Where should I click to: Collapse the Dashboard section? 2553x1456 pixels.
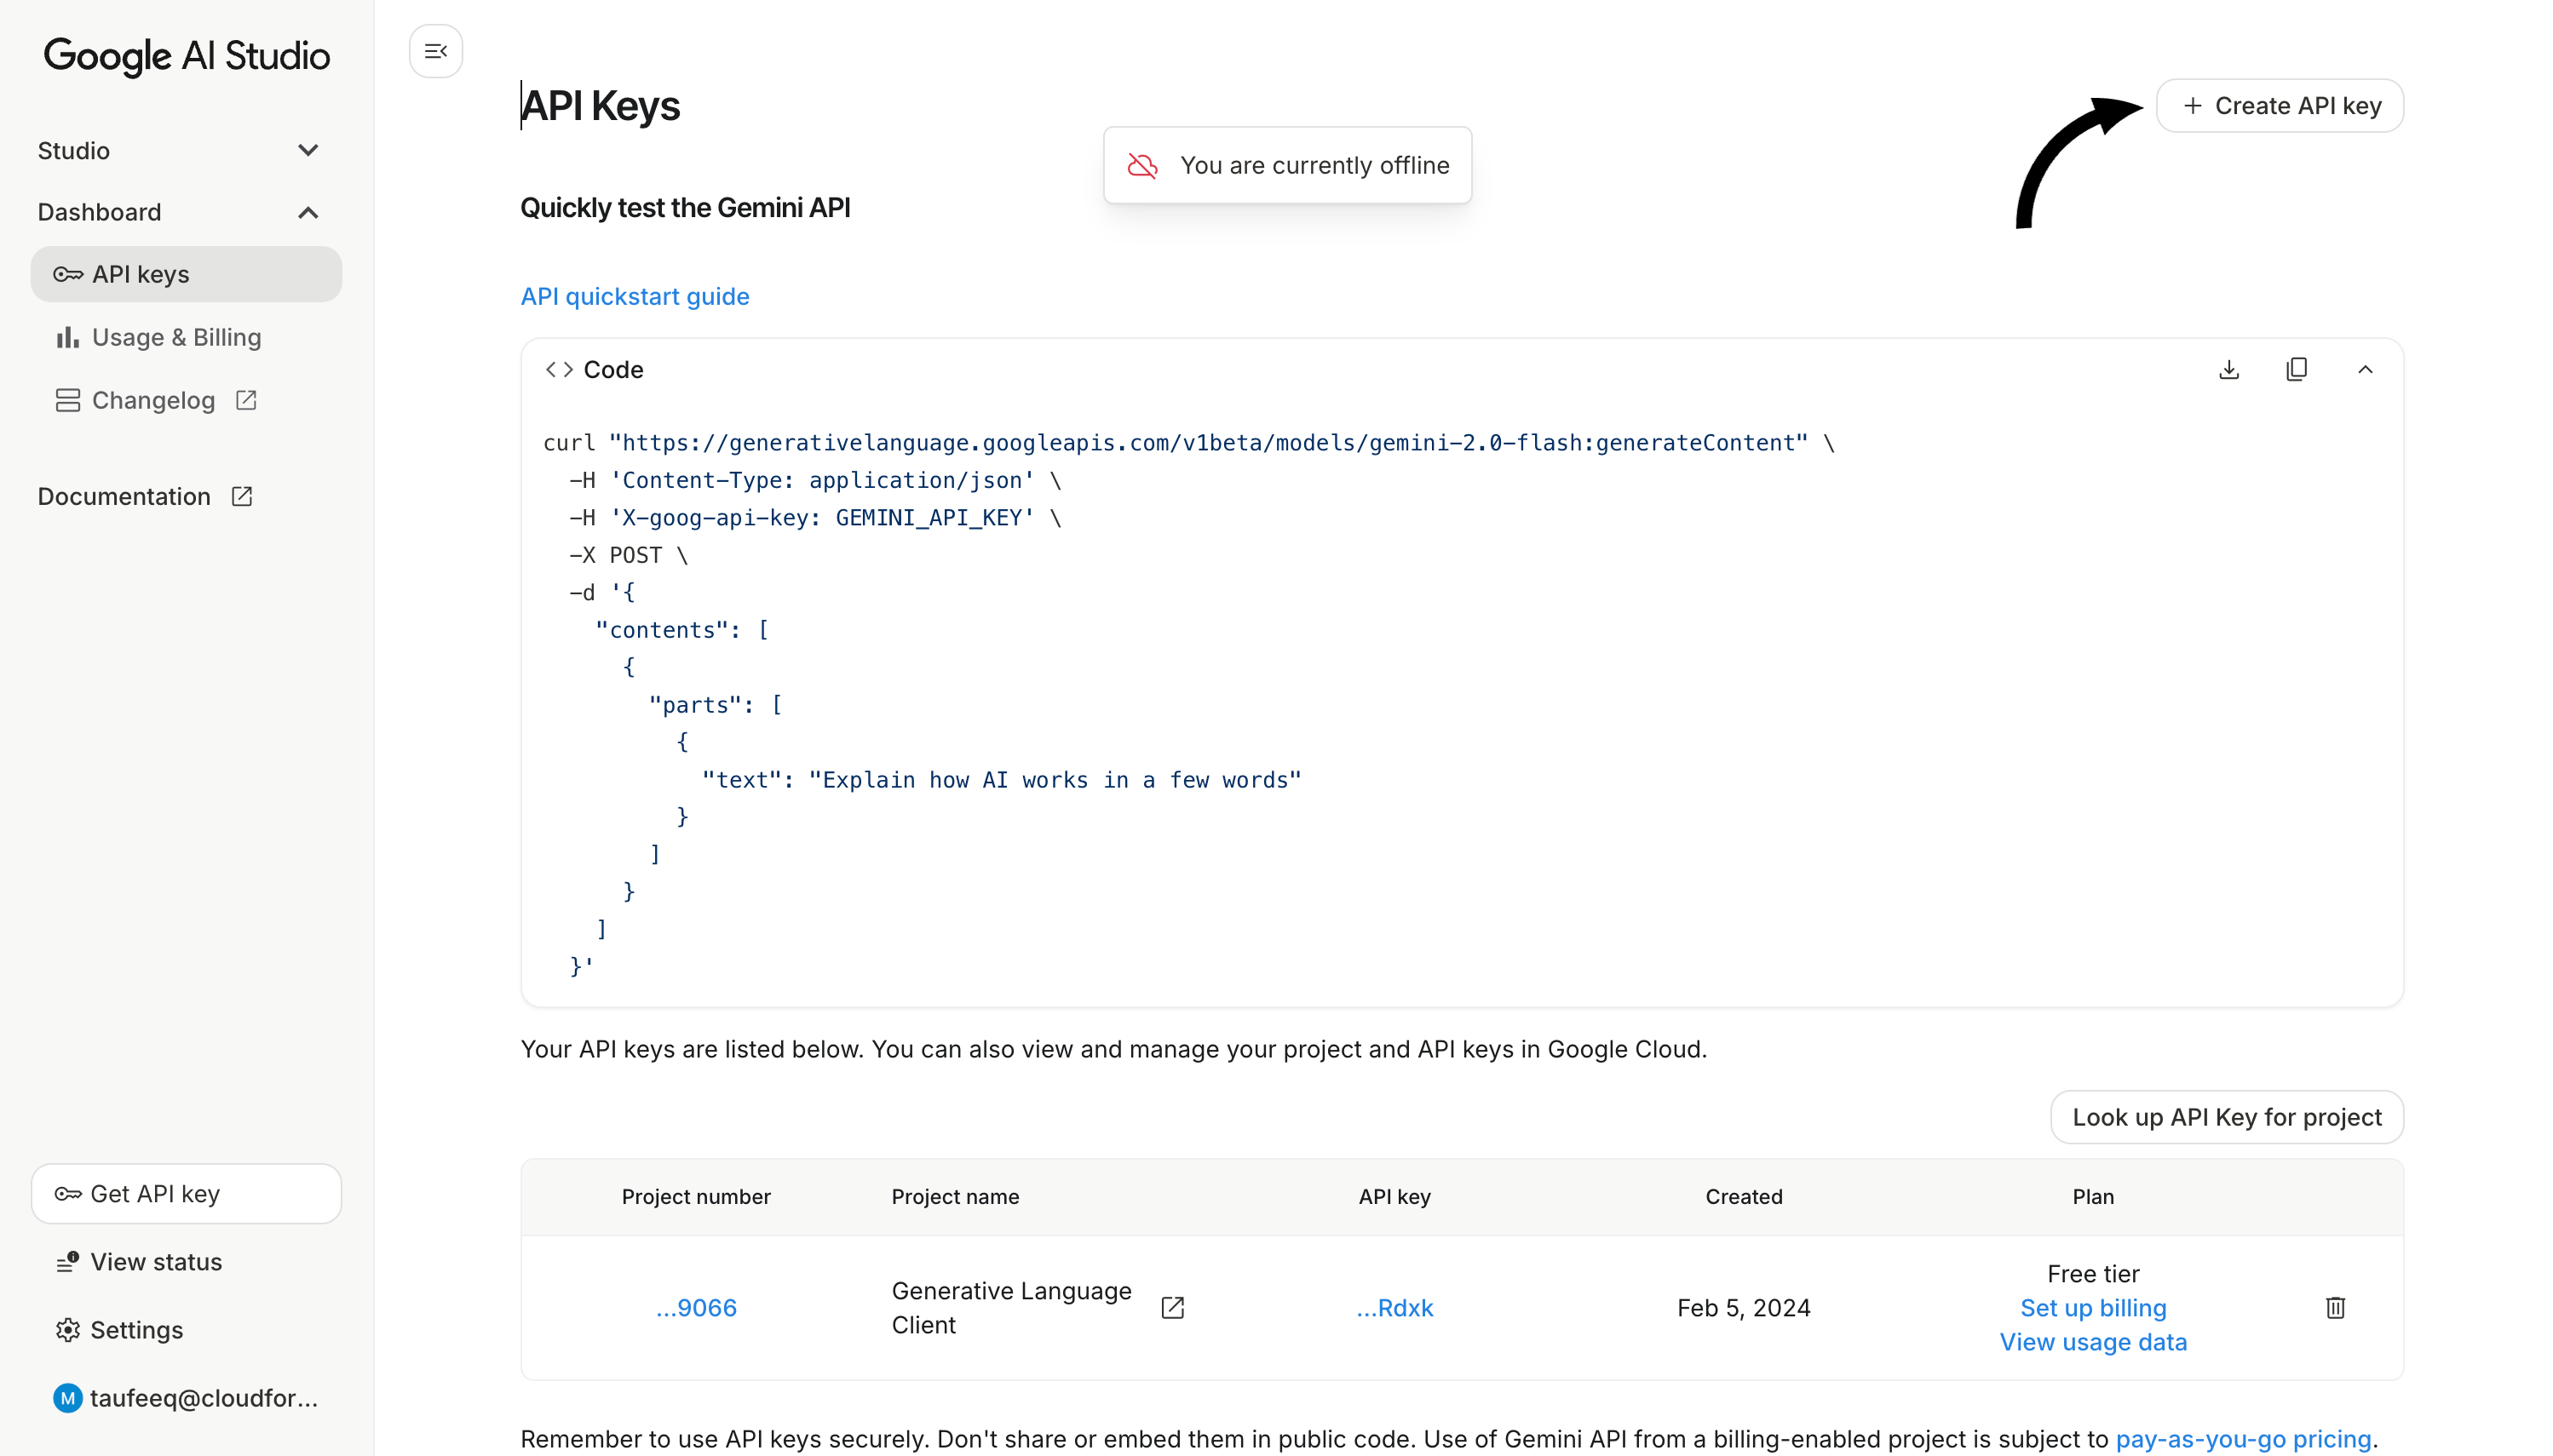coord(308,212)
